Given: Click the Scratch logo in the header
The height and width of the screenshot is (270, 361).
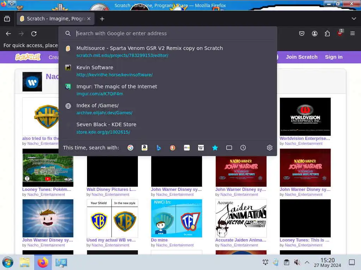Looking at the screenshot, I should 28,57.
